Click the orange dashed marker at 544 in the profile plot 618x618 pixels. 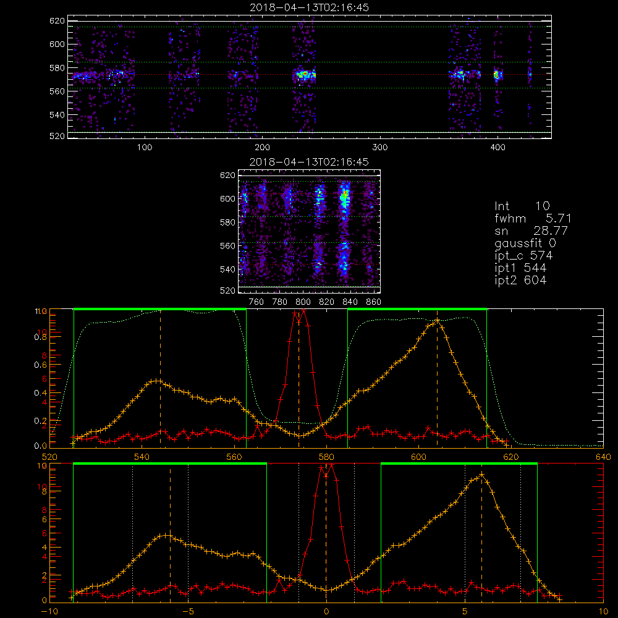(161, 378)
